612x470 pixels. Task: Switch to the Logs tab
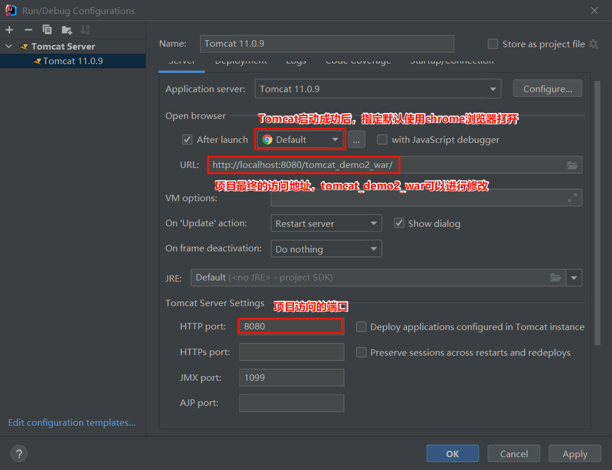click(296, 62)
